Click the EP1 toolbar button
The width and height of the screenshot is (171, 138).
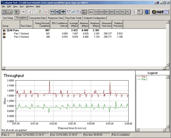pyautogui.click(x=107, y=12)
